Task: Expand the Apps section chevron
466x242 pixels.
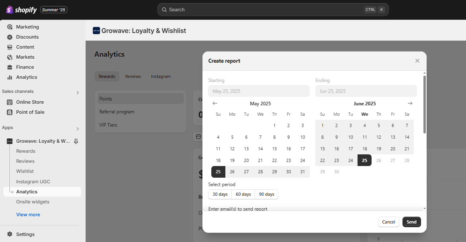Action: (78, 129)
